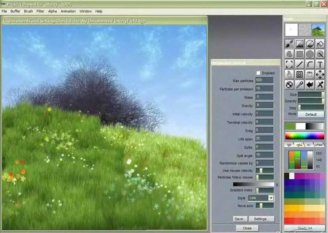This screenshot has width=328, height=233.
Task: Click the Mode button showing Default
Action: coord(311,114)
